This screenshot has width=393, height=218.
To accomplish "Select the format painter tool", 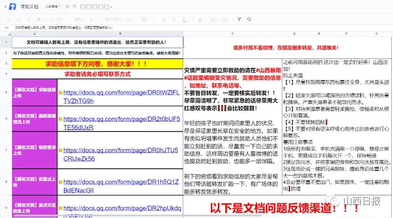I will (x=29, y=19).
